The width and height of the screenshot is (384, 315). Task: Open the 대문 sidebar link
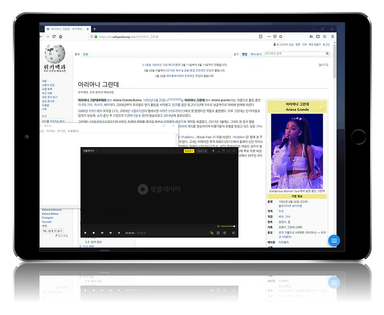coord(44,81)
